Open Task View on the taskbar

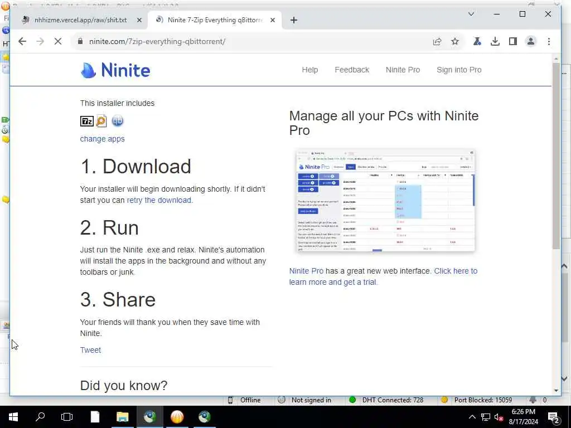(x=67, y=417)
